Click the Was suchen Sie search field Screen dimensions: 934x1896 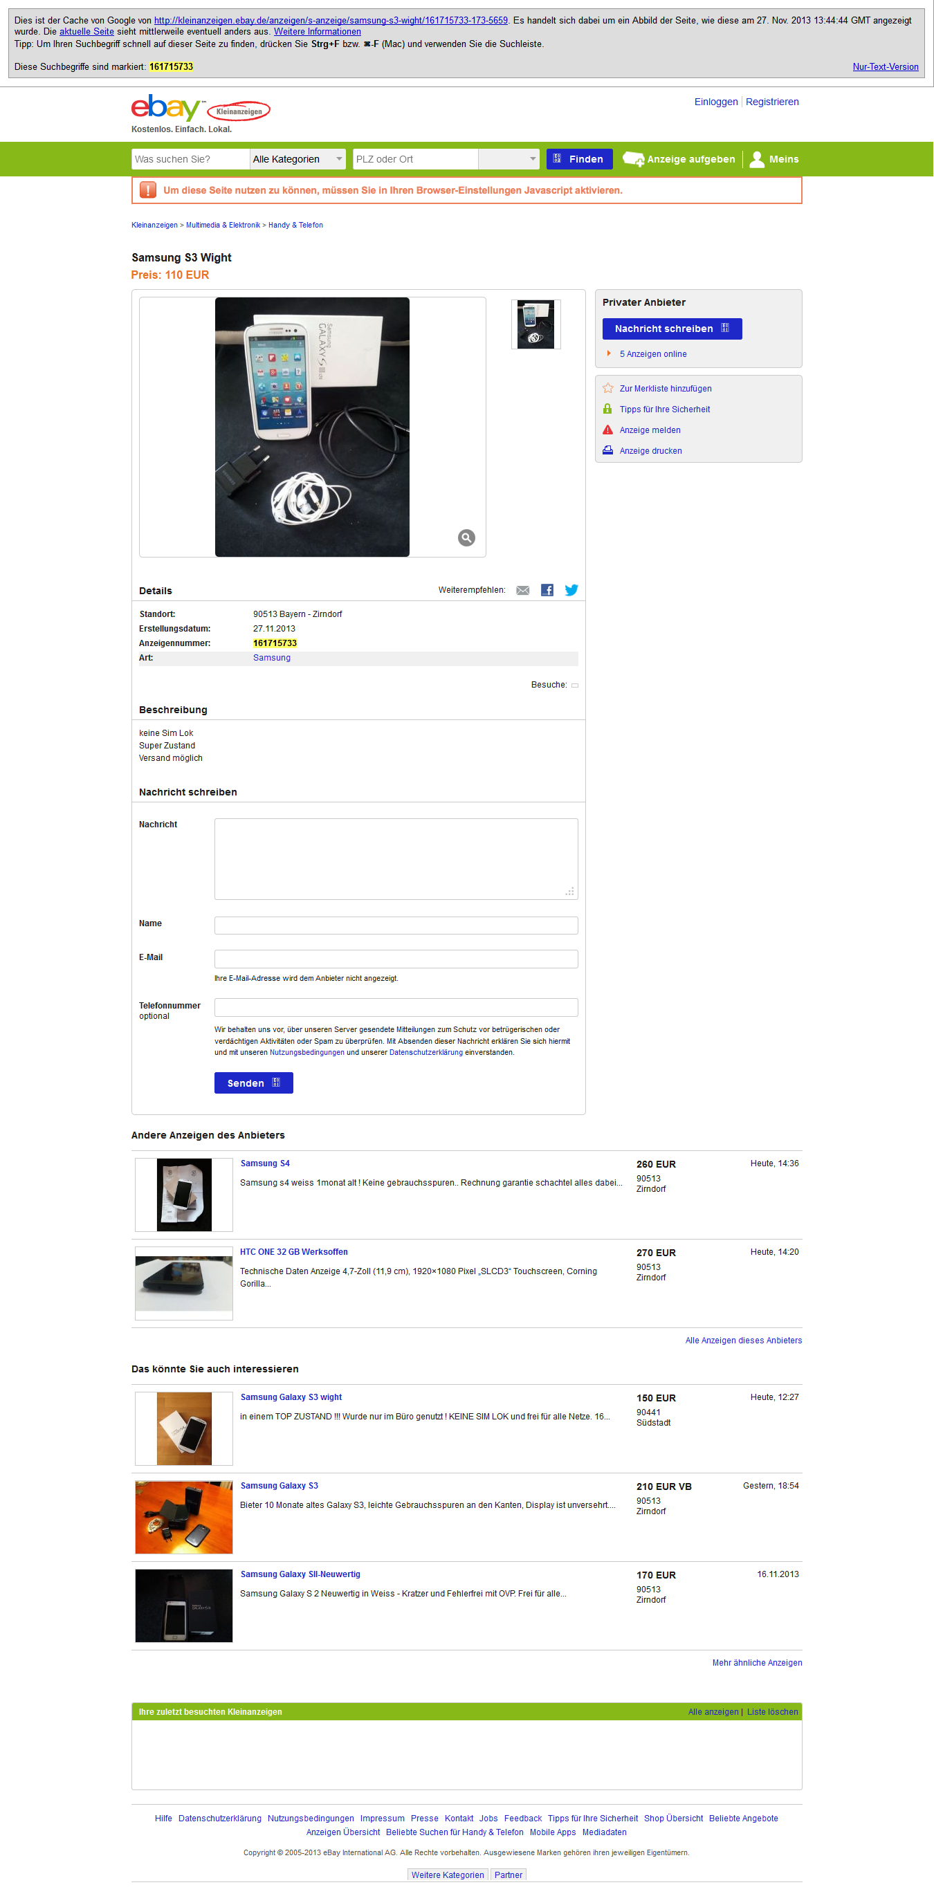[191, 159]
